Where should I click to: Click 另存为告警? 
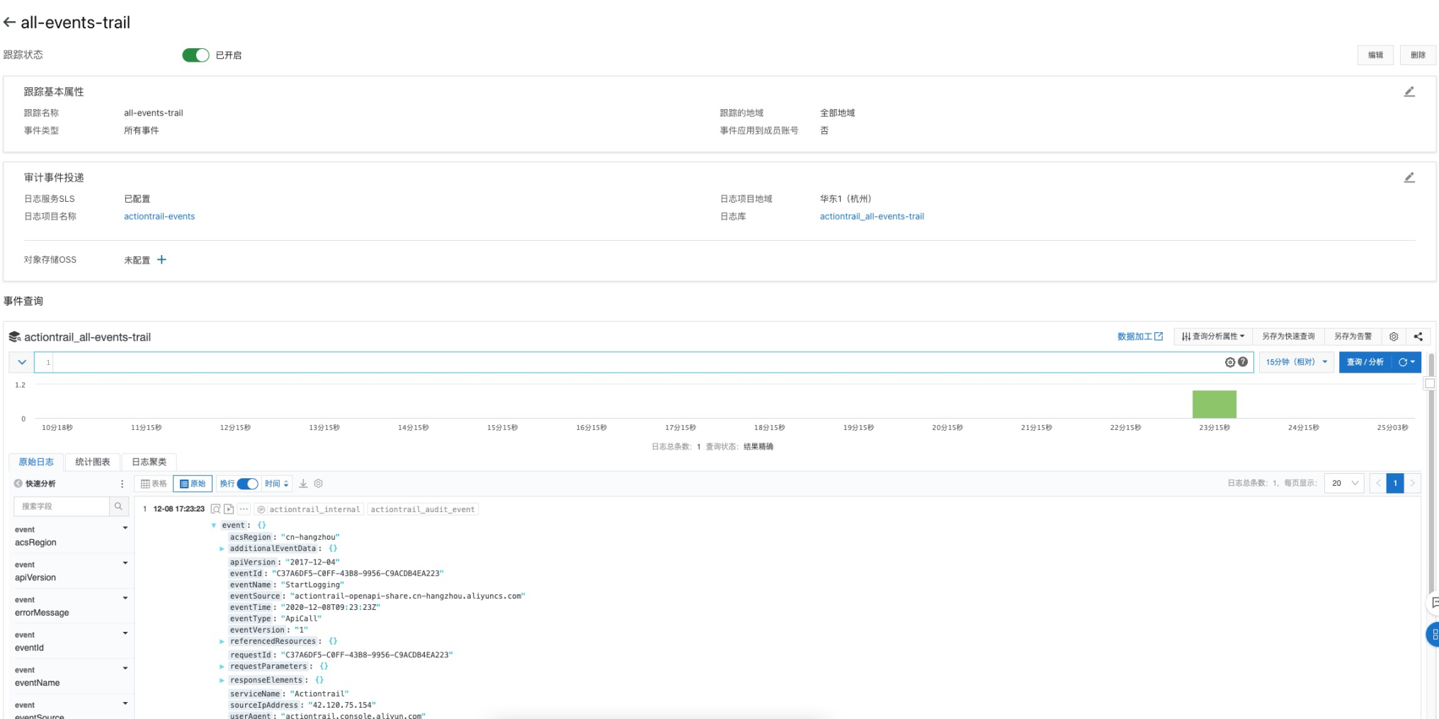pyautogui.click(x=1353, y=336)
